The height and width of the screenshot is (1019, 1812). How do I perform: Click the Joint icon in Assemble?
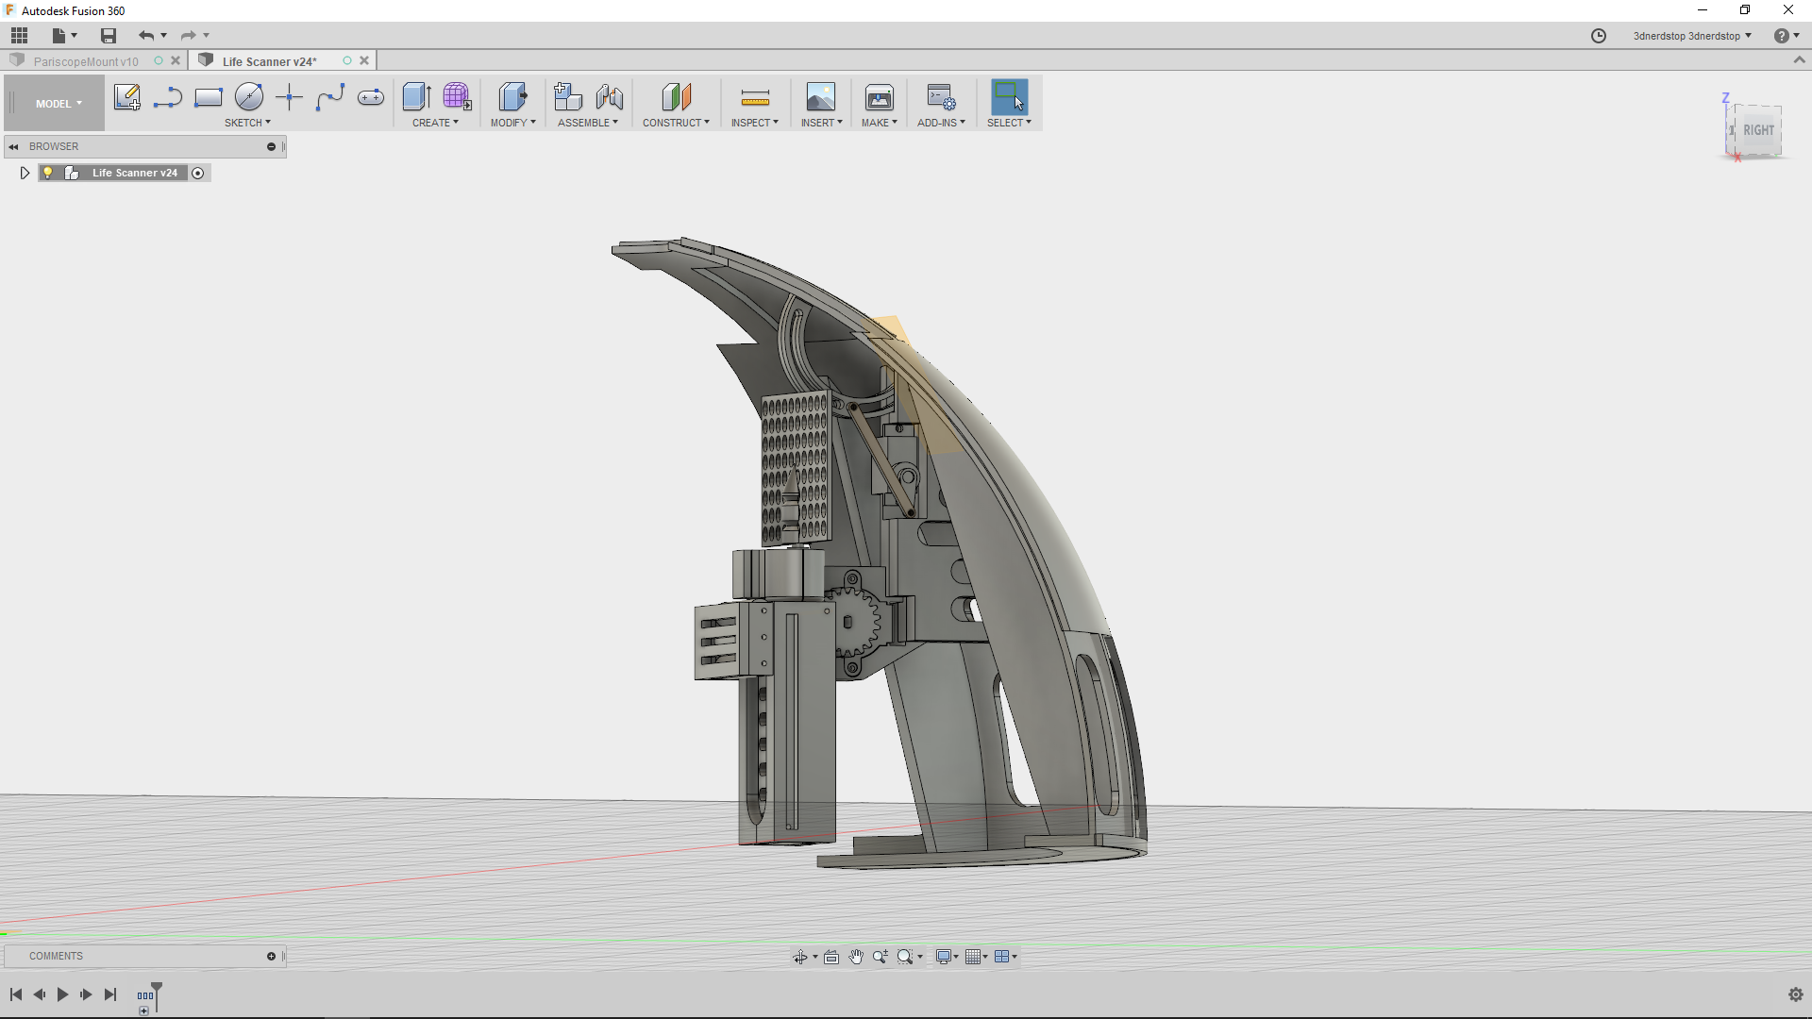tap(609, 96)
